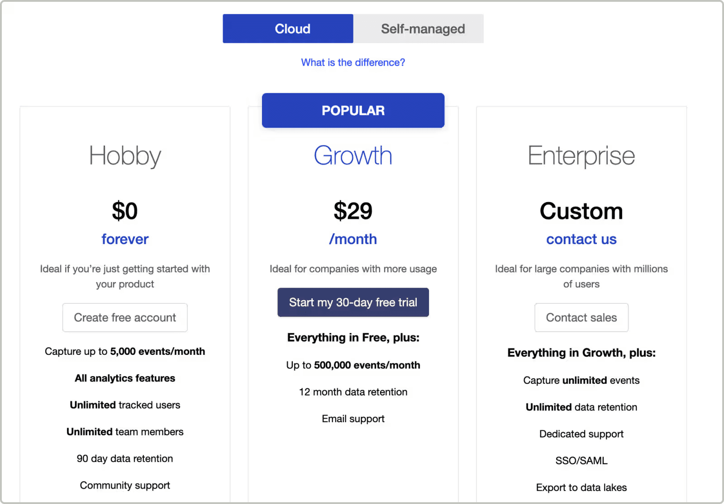Click the 12 month data retention item
The width and height of the screenshot is (724, 504).
[x=353, y=392]
